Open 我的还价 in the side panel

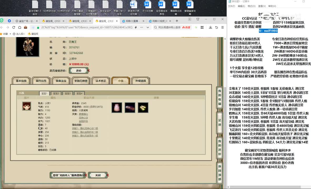[x=219, y=148]
